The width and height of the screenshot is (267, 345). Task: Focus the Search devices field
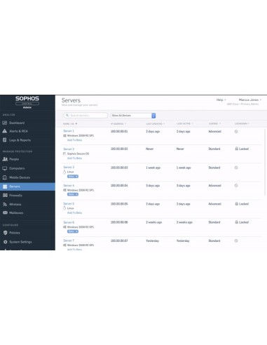click(x=85, y=116)
